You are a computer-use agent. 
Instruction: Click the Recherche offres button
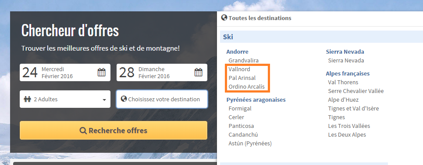114,131
